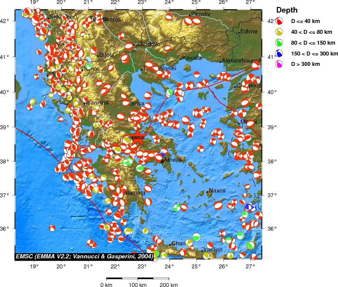Click the red EMSC star marker
Screen dimensions: 338x287
click(x=138, y=137)
